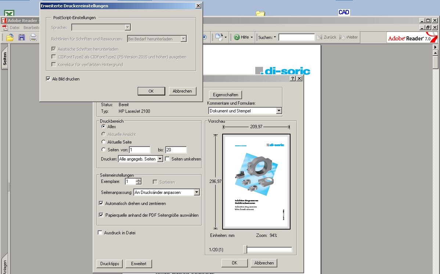This screenshot has height=274, width=440.
Task: Switch to the Seiten side tab
Action: 4,59
